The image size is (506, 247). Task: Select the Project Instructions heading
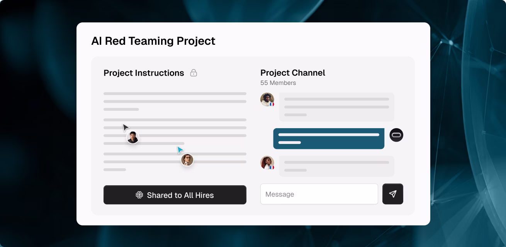coord(144,73)
